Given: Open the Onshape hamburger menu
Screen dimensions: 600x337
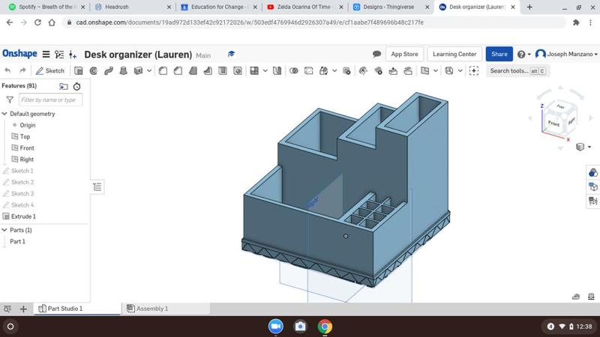Looking at the screenshot, I should coord(46,55).
